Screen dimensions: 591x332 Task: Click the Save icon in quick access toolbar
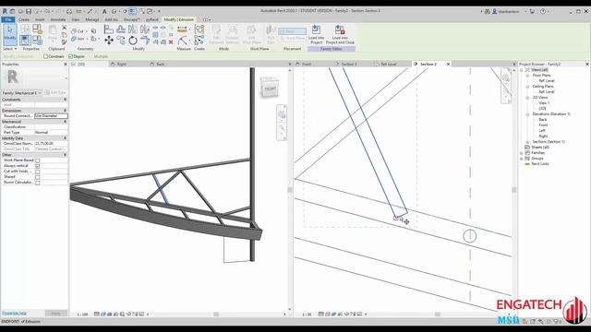pyautogui.click(x=29, y=11)
